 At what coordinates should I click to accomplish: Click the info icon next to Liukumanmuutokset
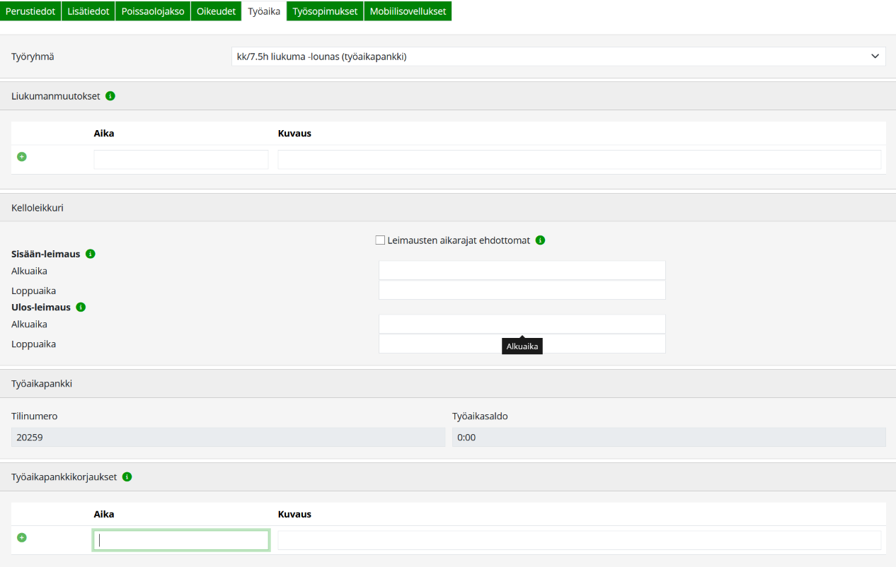(110, 95)
